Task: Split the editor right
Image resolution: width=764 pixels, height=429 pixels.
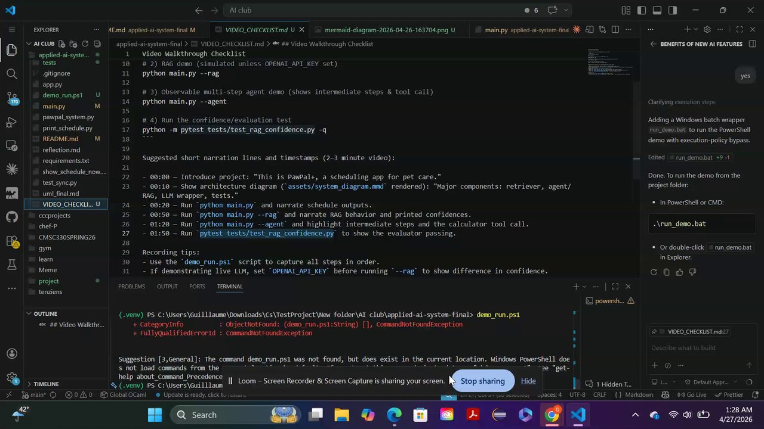Action: coord(615,29)
